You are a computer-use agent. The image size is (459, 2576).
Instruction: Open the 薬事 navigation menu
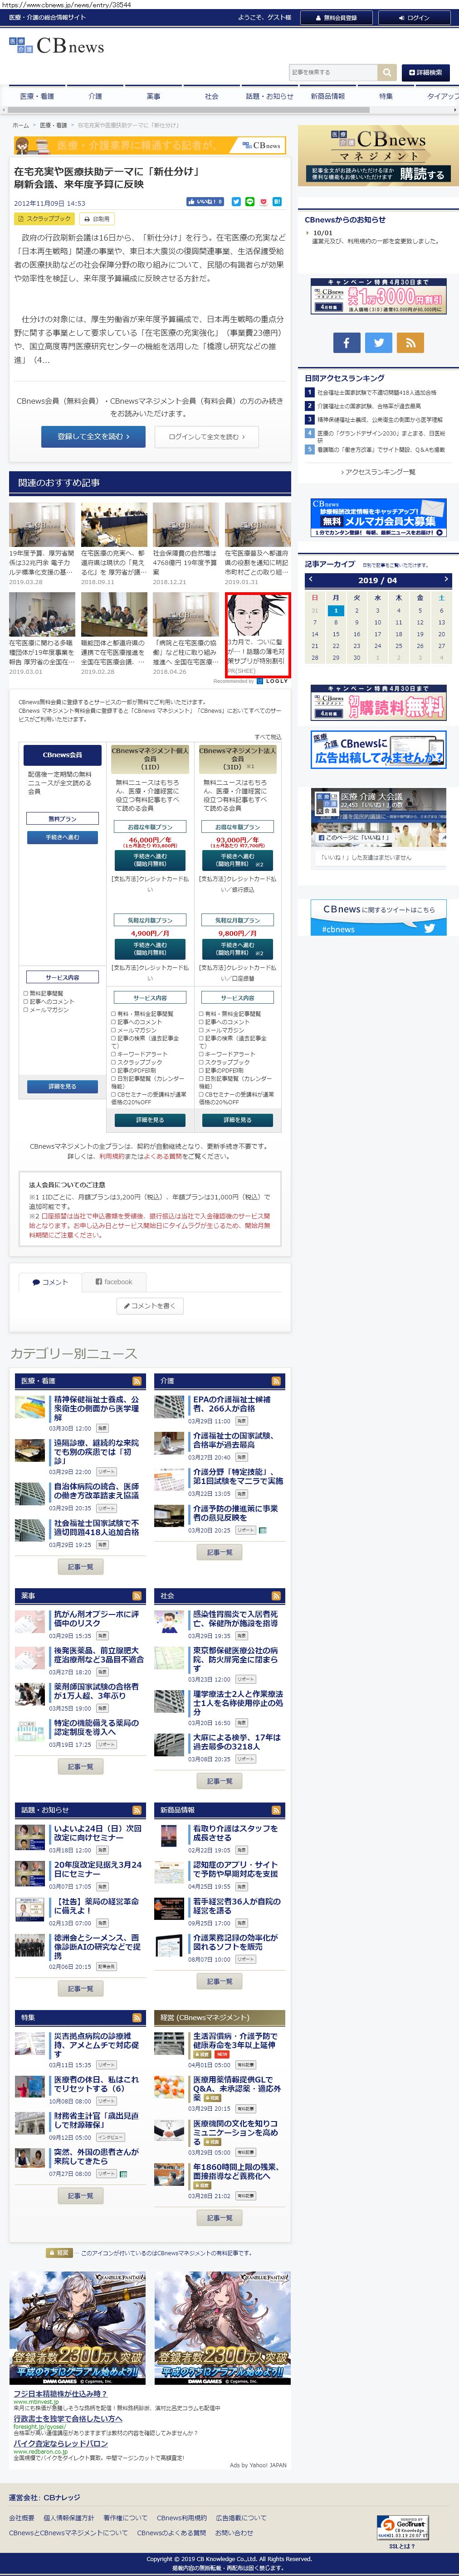click(x=153, y=97)
